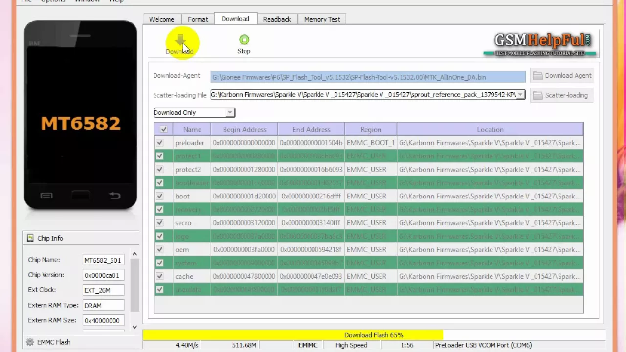Uncheck the protect2 partition checkbox
Screen dimensions: 626x352
tap(159, 169)
